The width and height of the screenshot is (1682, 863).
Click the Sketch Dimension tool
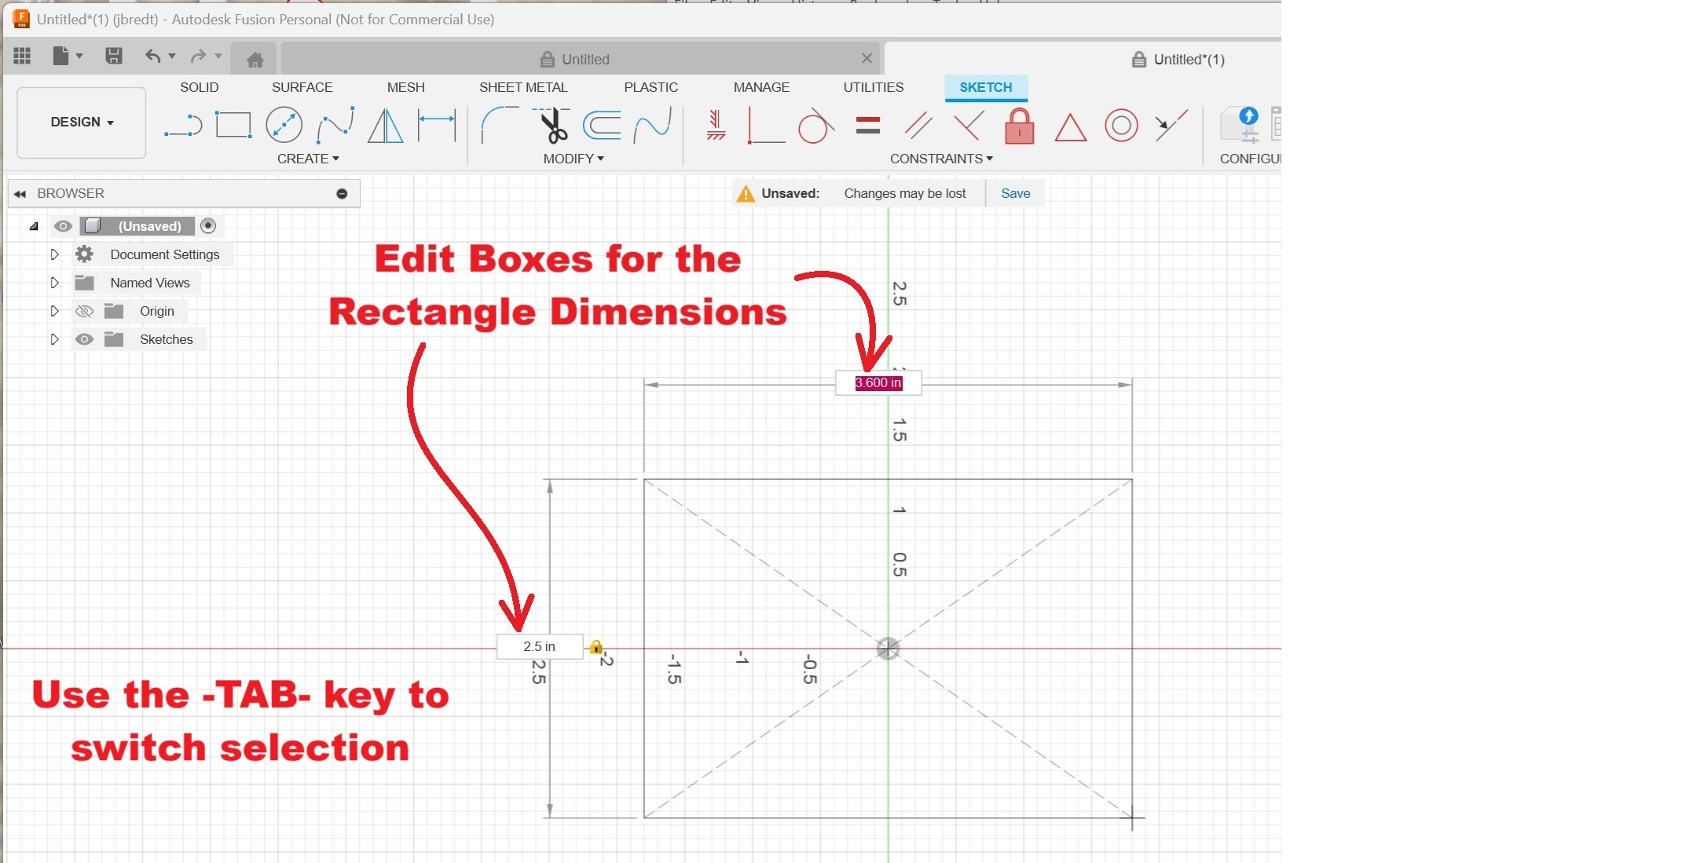click(436, 126)
